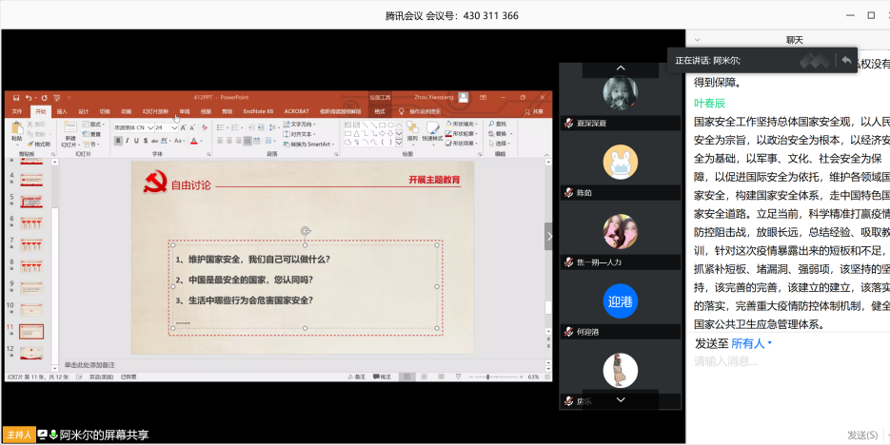The height and width of the screenshot is (445, 890).
Task: Open the 所有人 recipient dropdown
Action: click(751, 343)
